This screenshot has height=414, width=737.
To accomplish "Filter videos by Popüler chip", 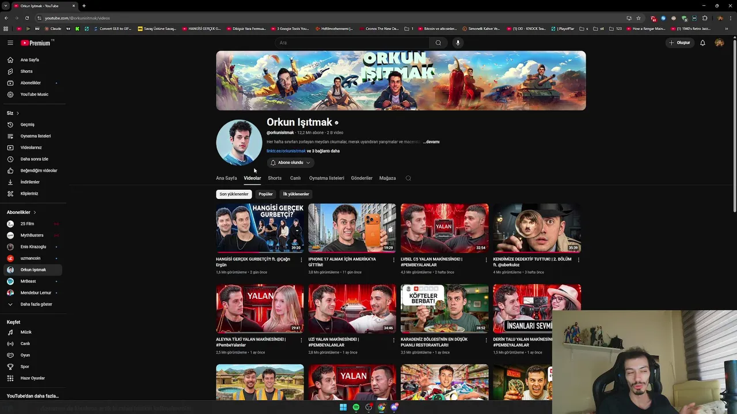I will pos(265,194).
